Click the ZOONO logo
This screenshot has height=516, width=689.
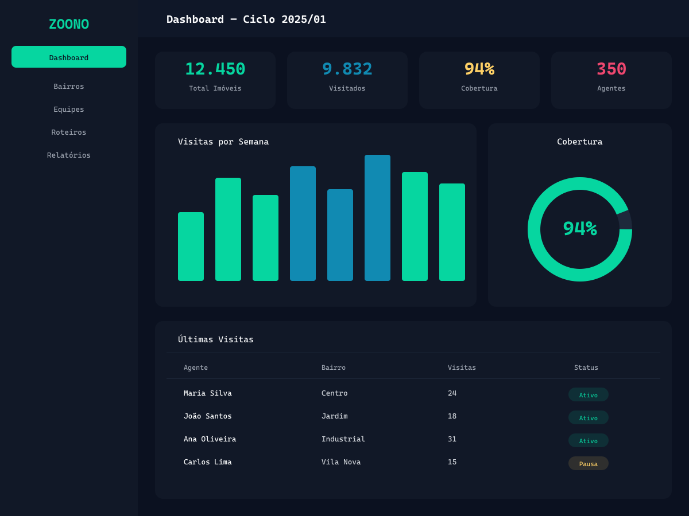(x=68, y=24)
